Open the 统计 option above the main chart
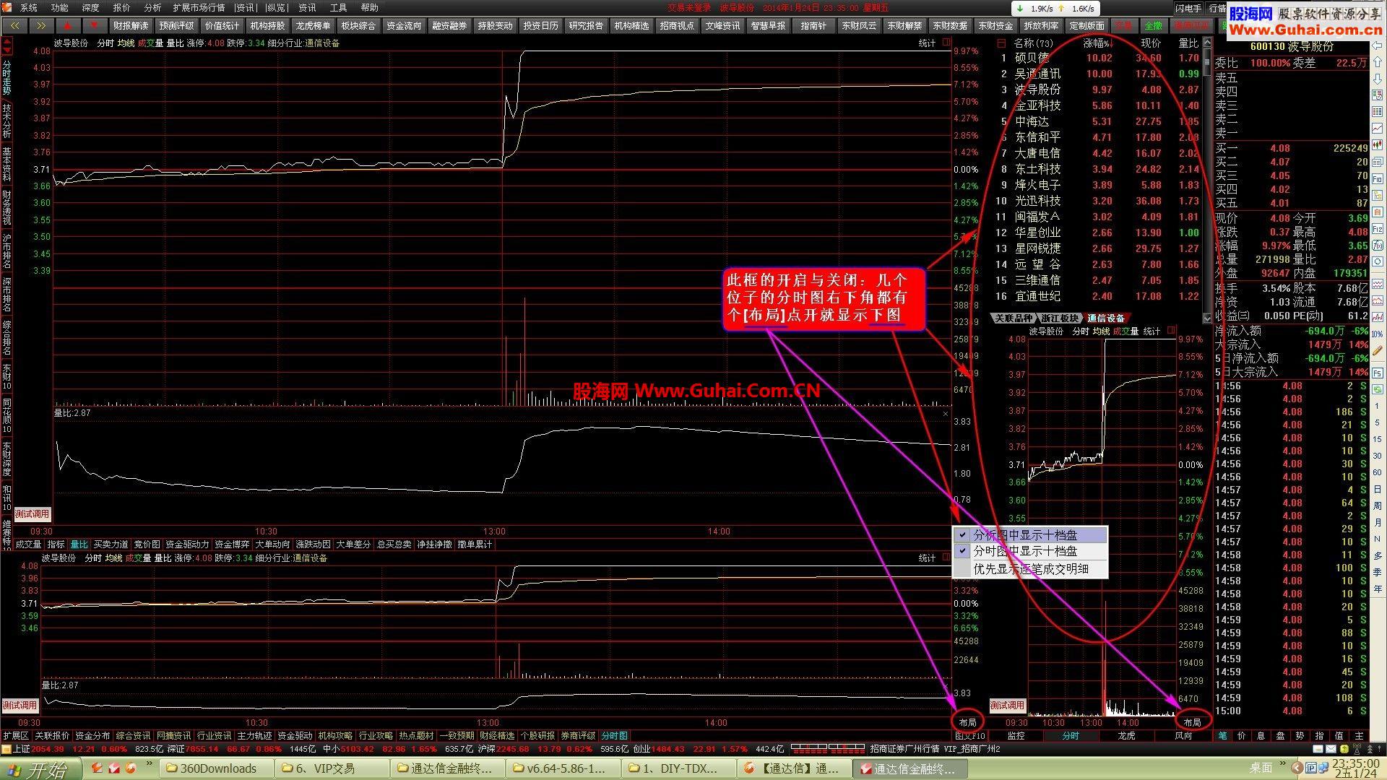This screenshot has height=780, width=1387. coord(927,43)
